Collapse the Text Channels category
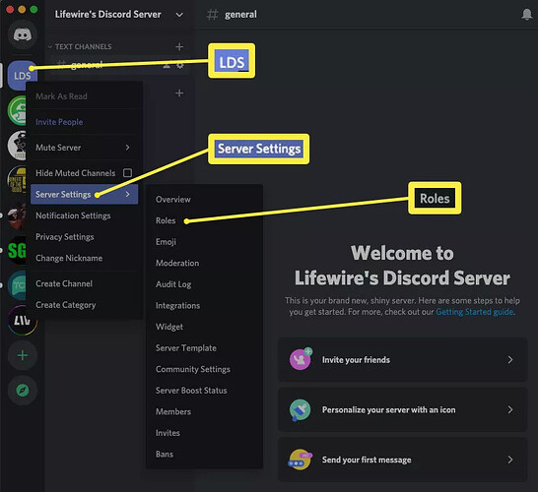 (80, 46)
